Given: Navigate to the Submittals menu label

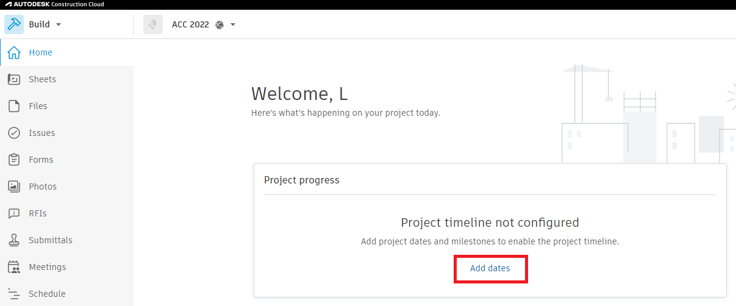Looking at the screenshot, I should click(51, 240).
